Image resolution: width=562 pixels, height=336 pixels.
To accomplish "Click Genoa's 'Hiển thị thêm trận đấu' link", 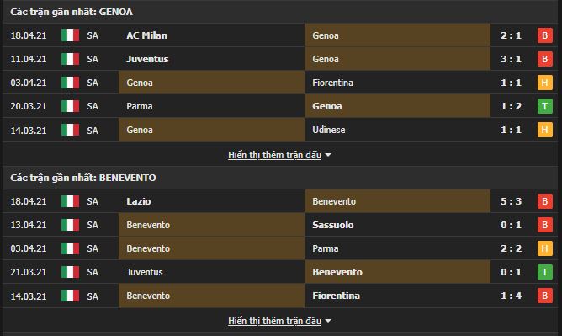I will pos(274,155).
